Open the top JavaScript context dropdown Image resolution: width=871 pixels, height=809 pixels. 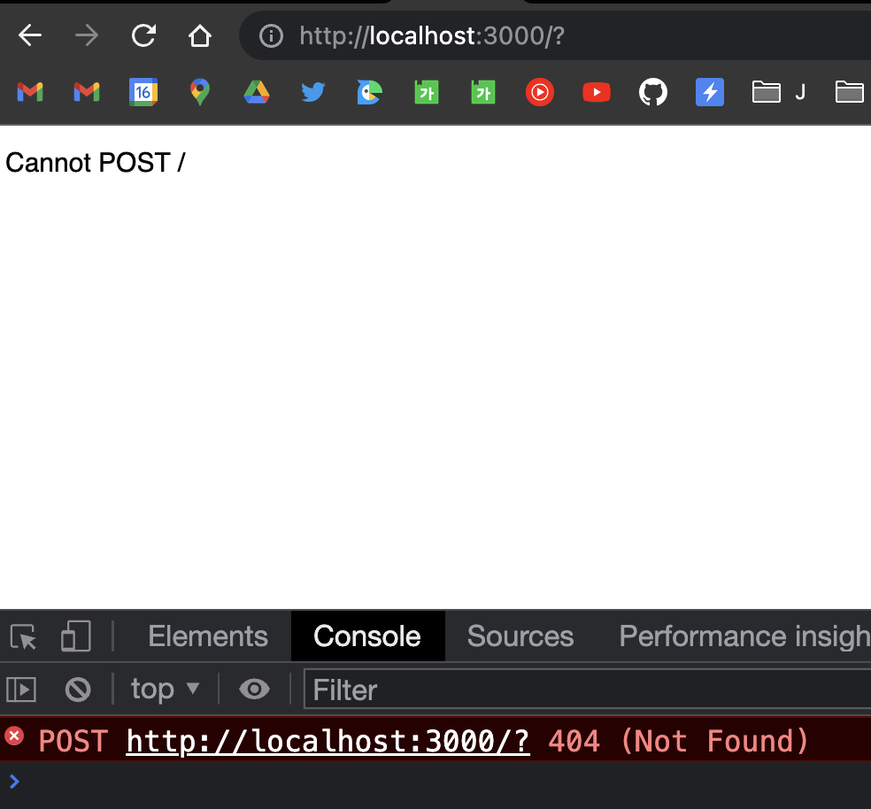165,690
